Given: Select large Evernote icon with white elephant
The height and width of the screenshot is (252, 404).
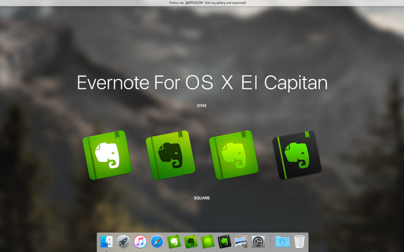Looking at the screenshot, I should [x=107, y=155].
